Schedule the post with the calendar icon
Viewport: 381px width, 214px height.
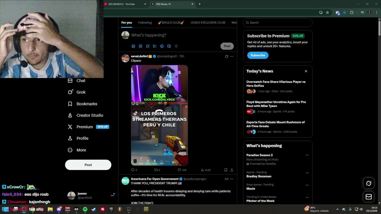(x=169, y=46)
